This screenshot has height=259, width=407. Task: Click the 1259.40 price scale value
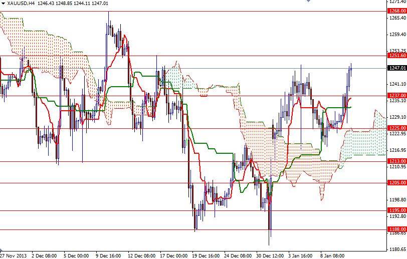pos(397,34)
